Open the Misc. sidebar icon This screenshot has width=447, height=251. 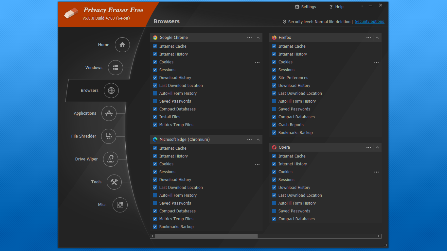click(x=120, y=205)
